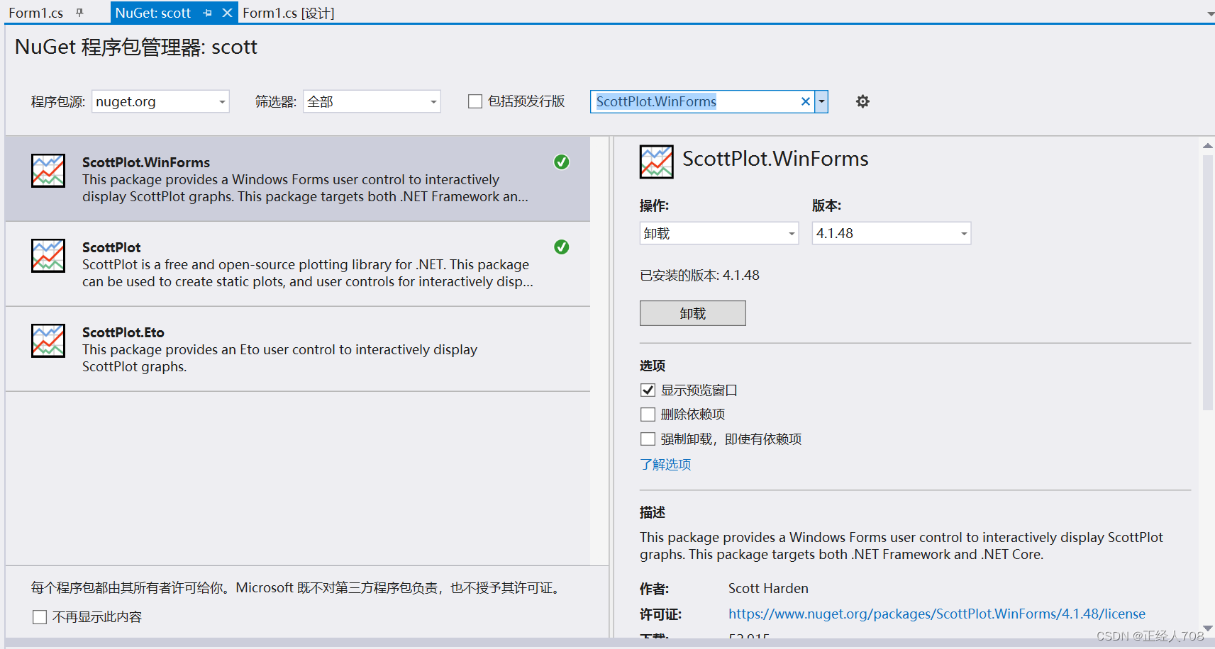Select ScottPlot.WinForms package title in list
This screenshot has width=1215, height=649.
[146, 162]
